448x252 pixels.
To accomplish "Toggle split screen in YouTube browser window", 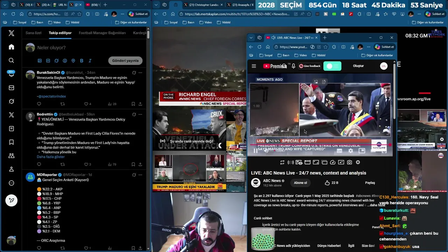I will point(343,47).
